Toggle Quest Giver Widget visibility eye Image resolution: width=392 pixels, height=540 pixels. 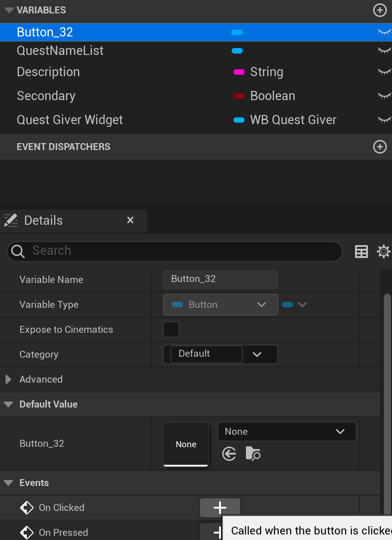point(384,120)
